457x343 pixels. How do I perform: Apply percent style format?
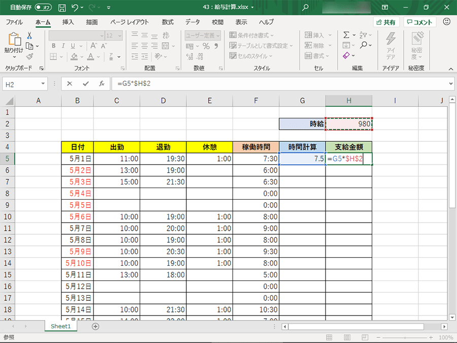[206, 46]
